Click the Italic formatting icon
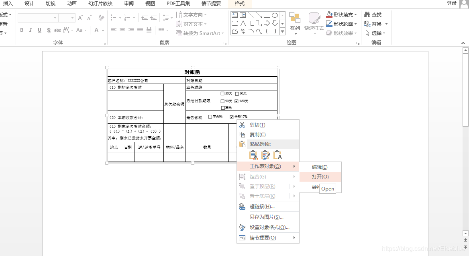The width and height of the screenshot is (469, 256). [x=31, y=30]
